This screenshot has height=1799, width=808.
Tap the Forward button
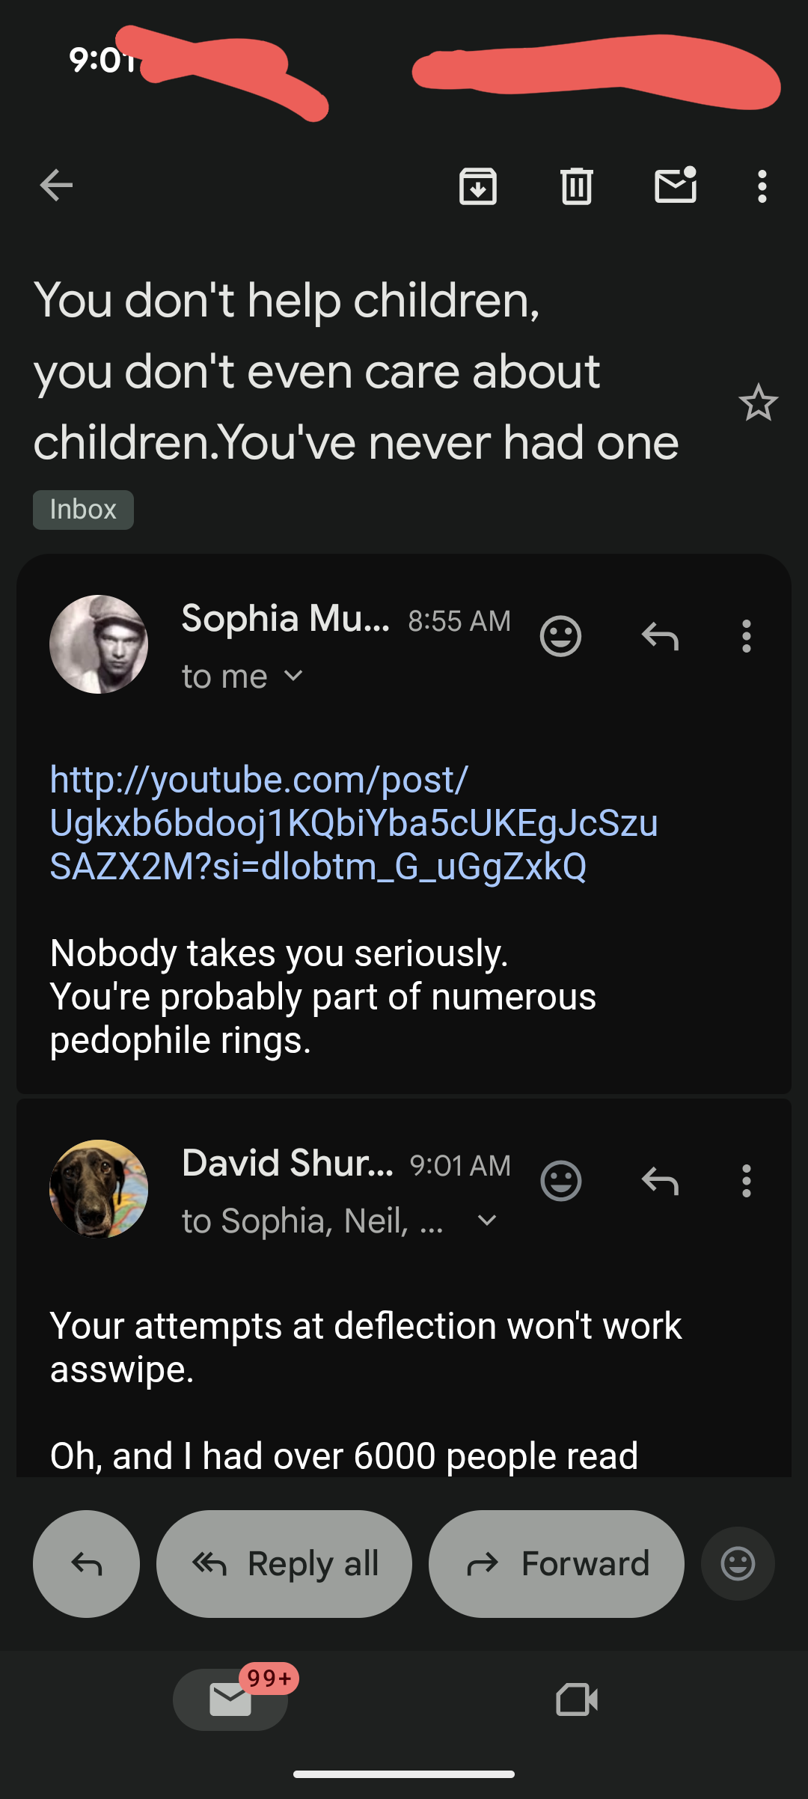557,1564
